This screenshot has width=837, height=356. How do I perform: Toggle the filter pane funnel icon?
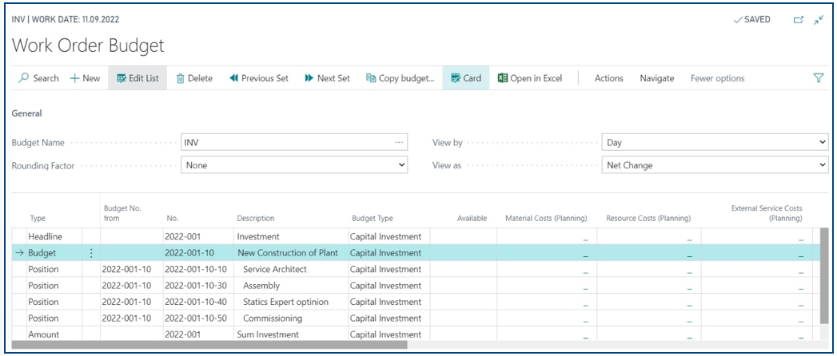pyautogui.click(x=819, y=78)
